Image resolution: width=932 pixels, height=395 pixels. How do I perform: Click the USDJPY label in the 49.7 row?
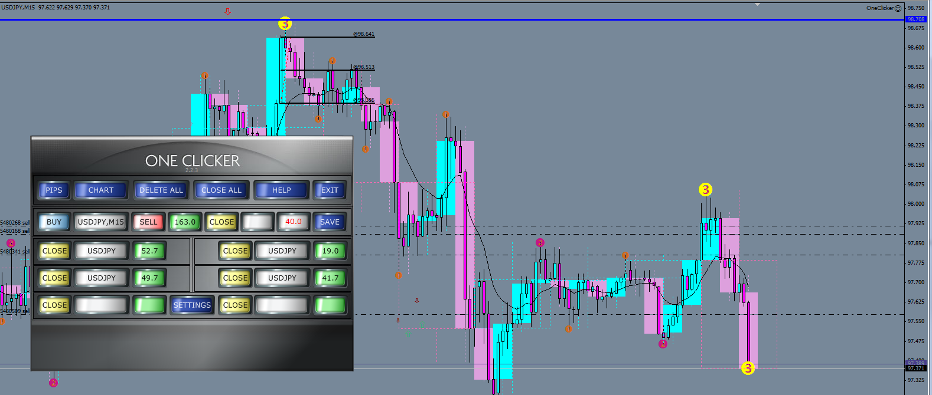102,278
